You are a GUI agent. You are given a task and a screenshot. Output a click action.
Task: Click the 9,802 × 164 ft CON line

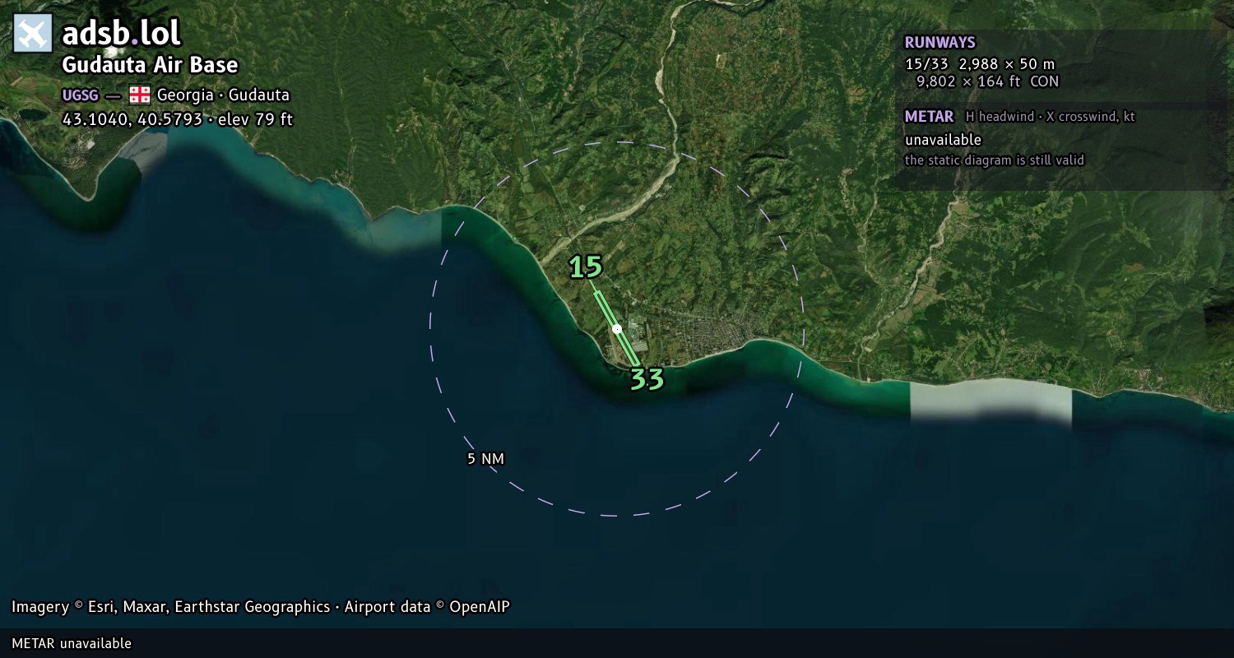[987, 81]
